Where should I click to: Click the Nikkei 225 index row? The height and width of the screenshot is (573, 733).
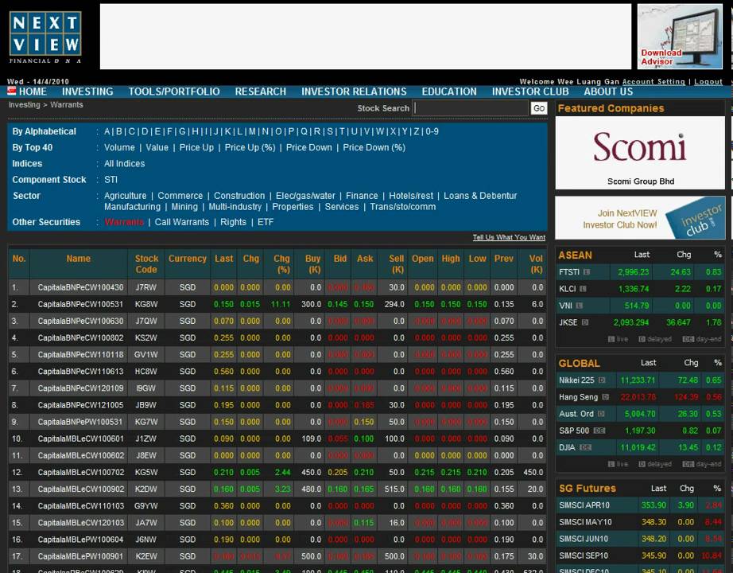click(640, 380)
